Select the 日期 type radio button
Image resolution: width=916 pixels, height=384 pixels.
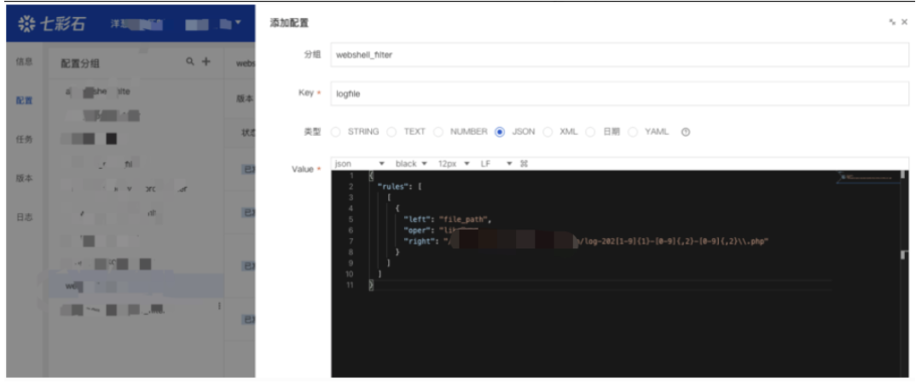(590, 132)
